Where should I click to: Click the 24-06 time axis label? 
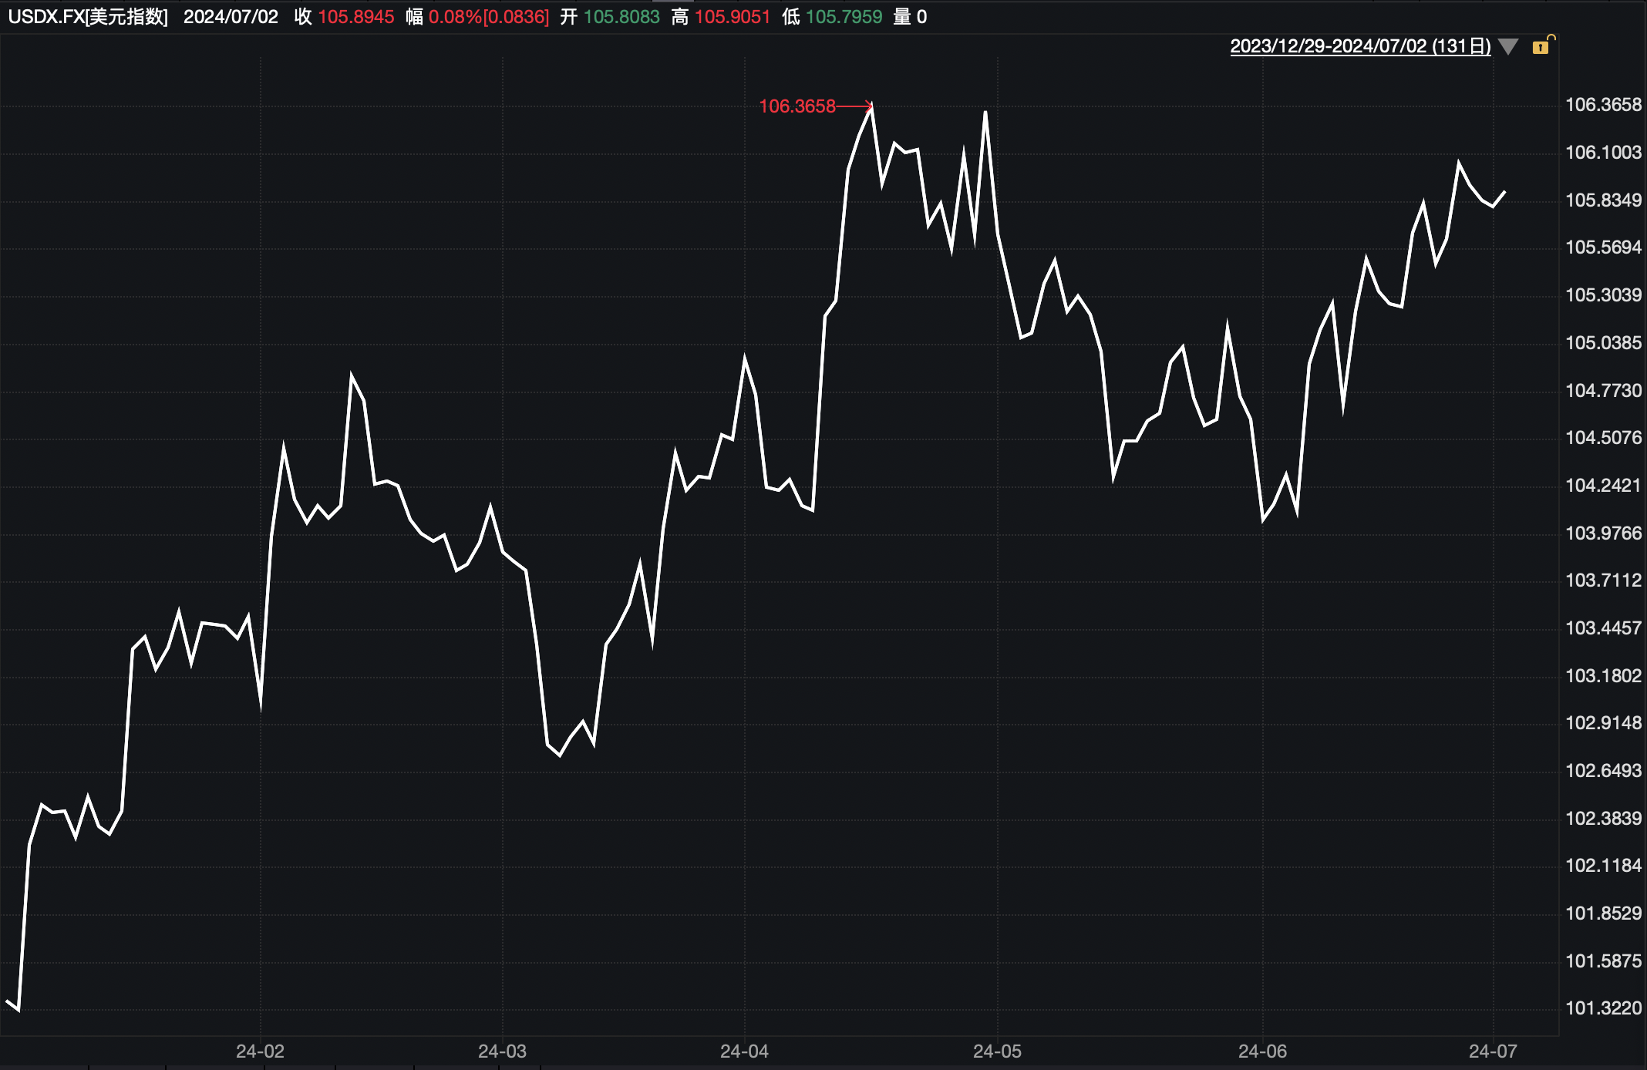1262,1051
